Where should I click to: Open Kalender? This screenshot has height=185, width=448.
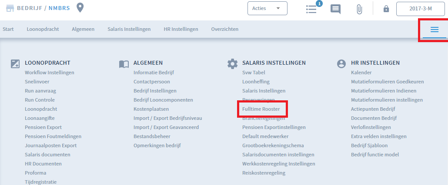point(361,73)
